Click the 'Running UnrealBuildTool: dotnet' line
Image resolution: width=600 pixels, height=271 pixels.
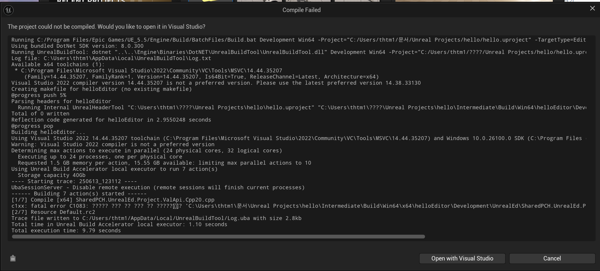coord(299,52)
